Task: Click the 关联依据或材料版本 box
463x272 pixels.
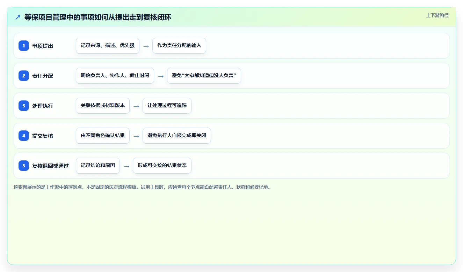Action: (x=103, y=106)
